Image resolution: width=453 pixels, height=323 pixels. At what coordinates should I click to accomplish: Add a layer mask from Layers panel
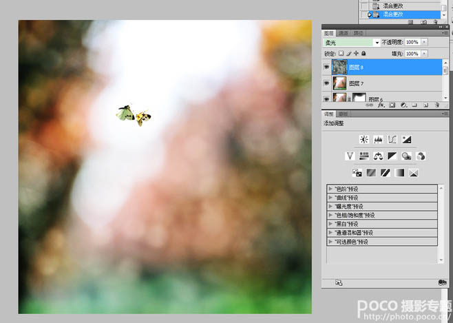[x=392, y=105]
